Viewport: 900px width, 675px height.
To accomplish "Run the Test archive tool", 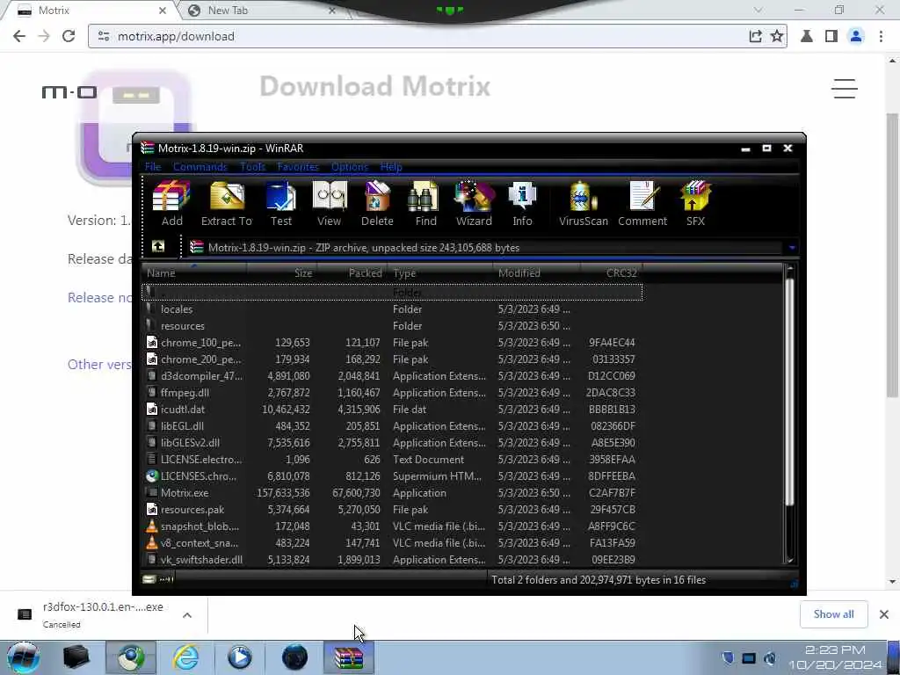I will click(280, 204).
